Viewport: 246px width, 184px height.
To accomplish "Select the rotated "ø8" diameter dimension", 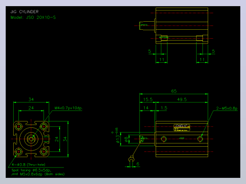I will click(126, 140).
